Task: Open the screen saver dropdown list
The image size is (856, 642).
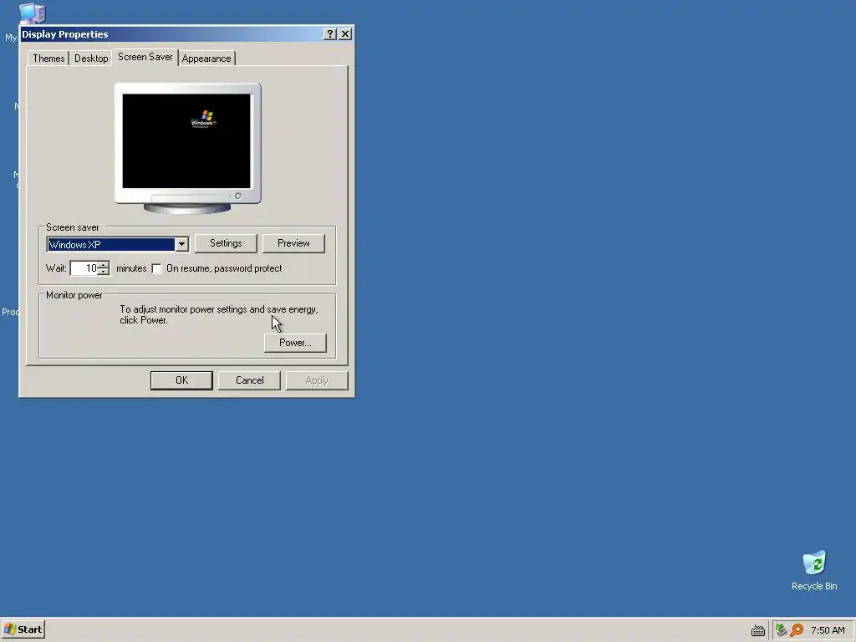Action: [x=181, y=245]
